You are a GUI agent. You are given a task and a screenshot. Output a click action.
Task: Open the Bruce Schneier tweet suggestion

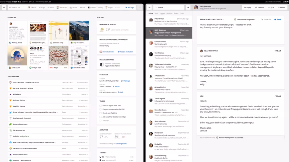pos(49,113)
